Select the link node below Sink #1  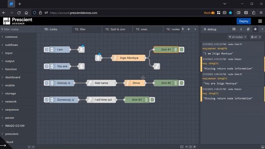[157, 66]
